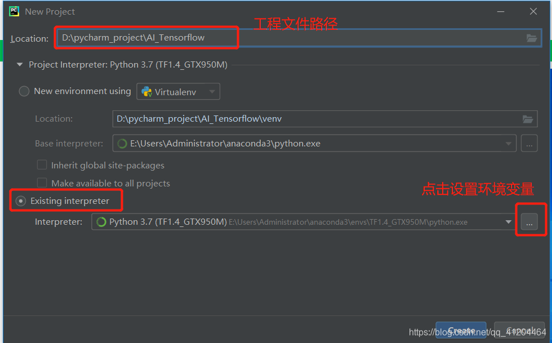Minimize the New Project dialog
The image size is (552, 343).
501,12
